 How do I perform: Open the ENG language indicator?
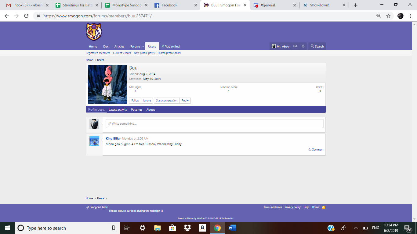[x=375, y=228]
